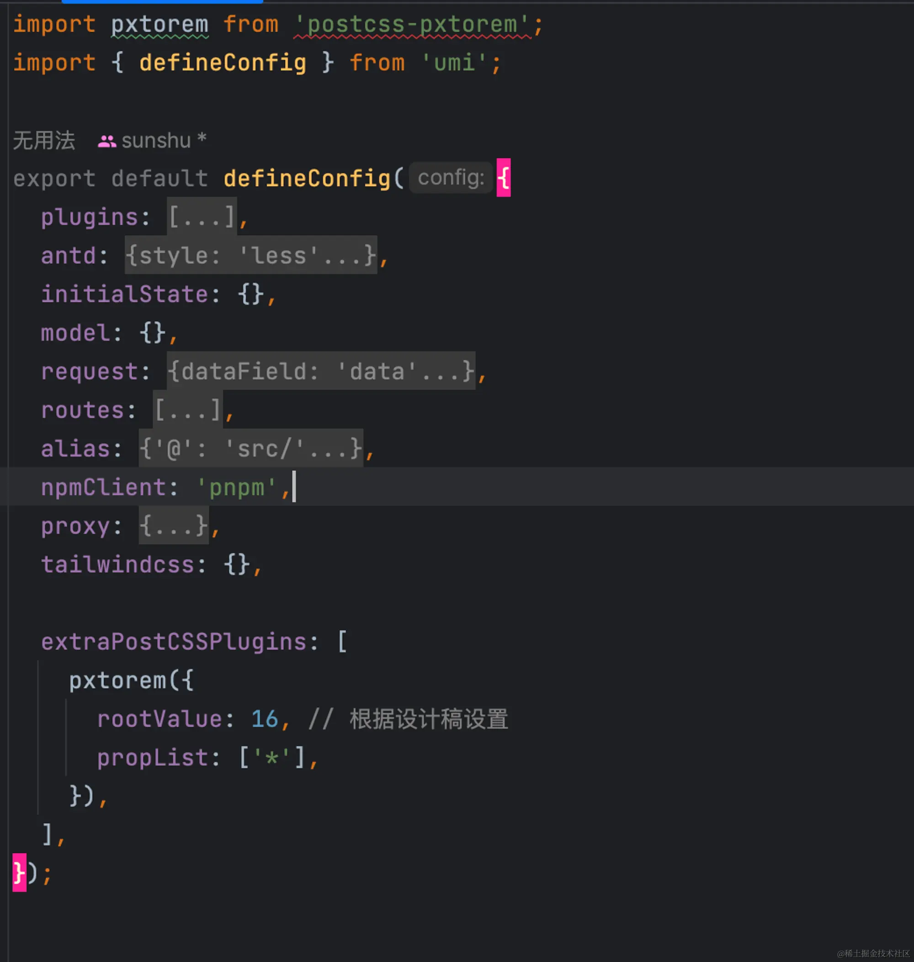Click the model property key
This screenshot has height=962, width=914.
[75, 332]
